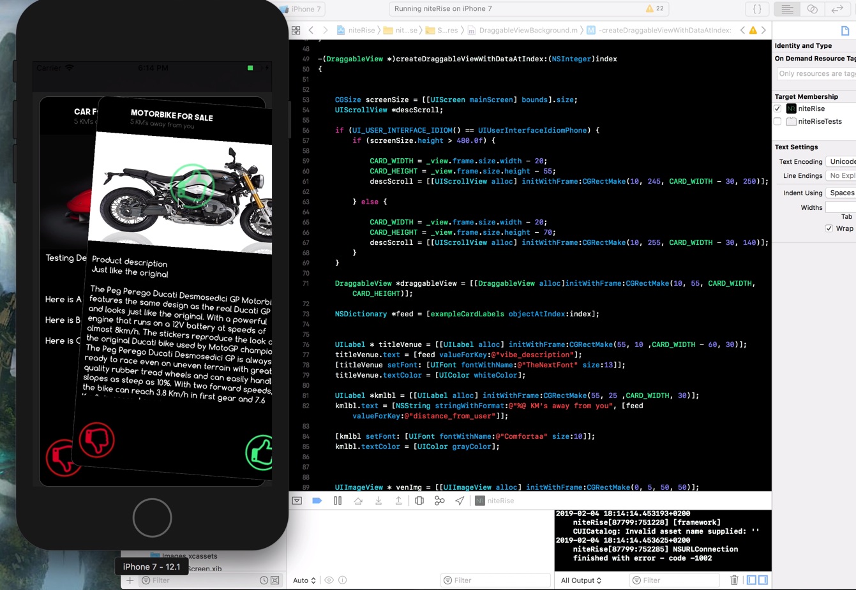856x590 pixels.
Task: Click createDraggableViewWithDataAtIndex method breadcrumb
Action: 659,30
